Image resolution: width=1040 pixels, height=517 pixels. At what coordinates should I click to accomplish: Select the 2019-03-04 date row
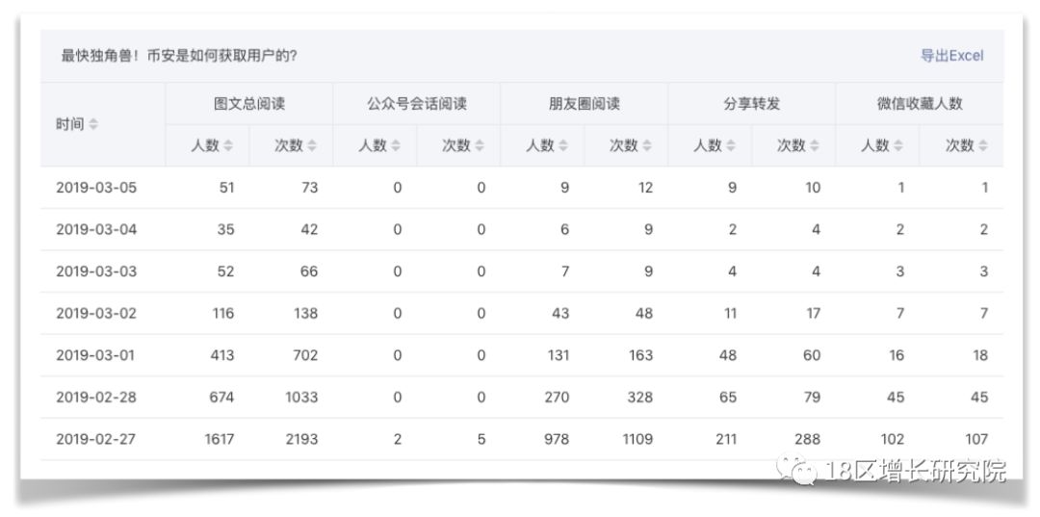tap(521, 229)
